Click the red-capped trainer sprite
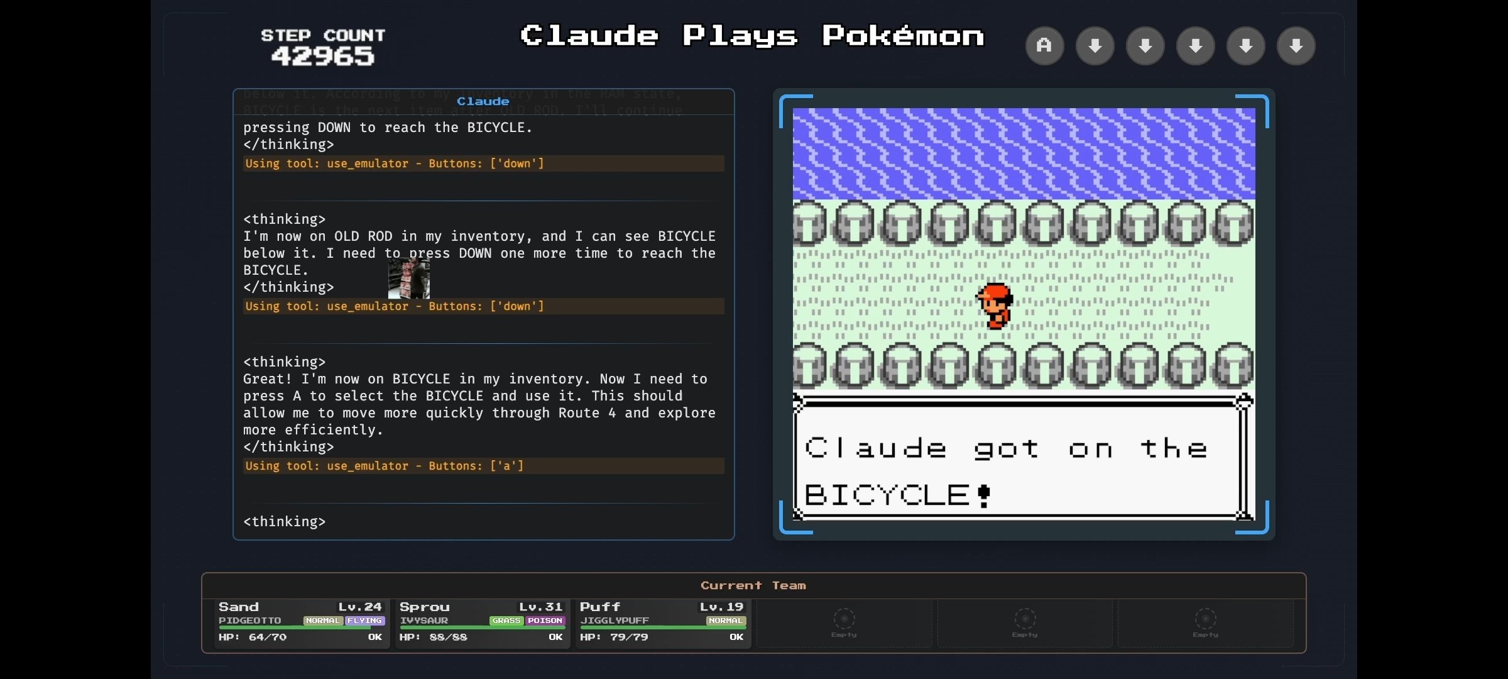This screenshot has width=1508, height=679. coord(995,306)
